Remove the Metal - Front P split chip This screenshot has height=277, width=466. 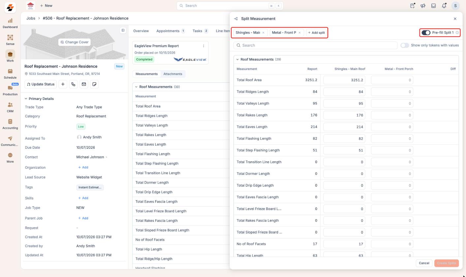tap(299, 33)
